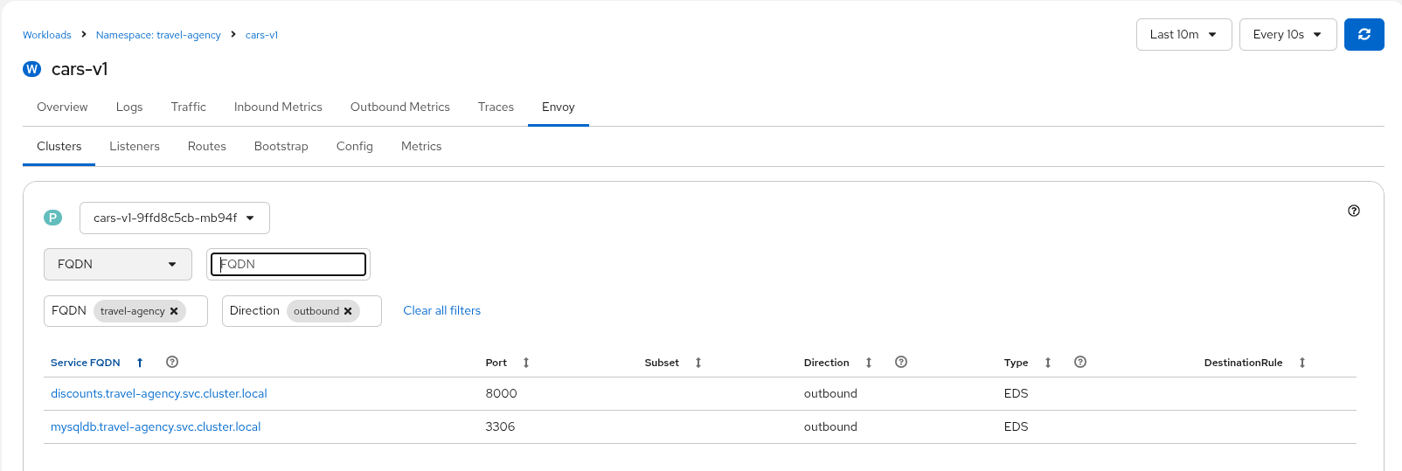
Task: Sort table by Direction column icon
Action: [x=869, y=363]
